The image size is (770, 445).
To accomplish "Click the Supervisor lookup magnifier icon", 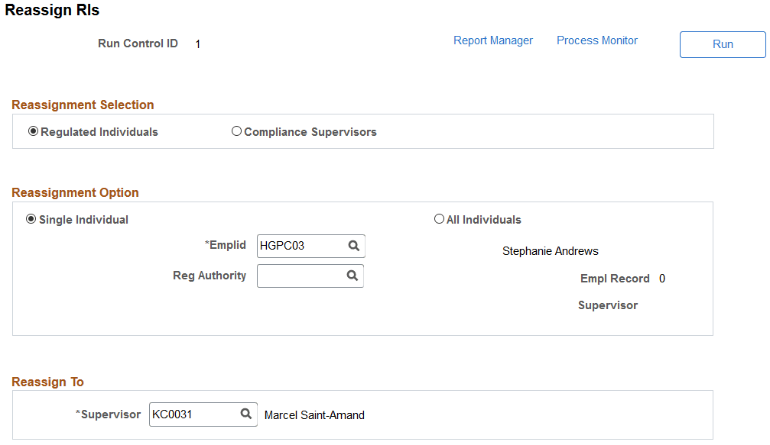I will 246,414.
